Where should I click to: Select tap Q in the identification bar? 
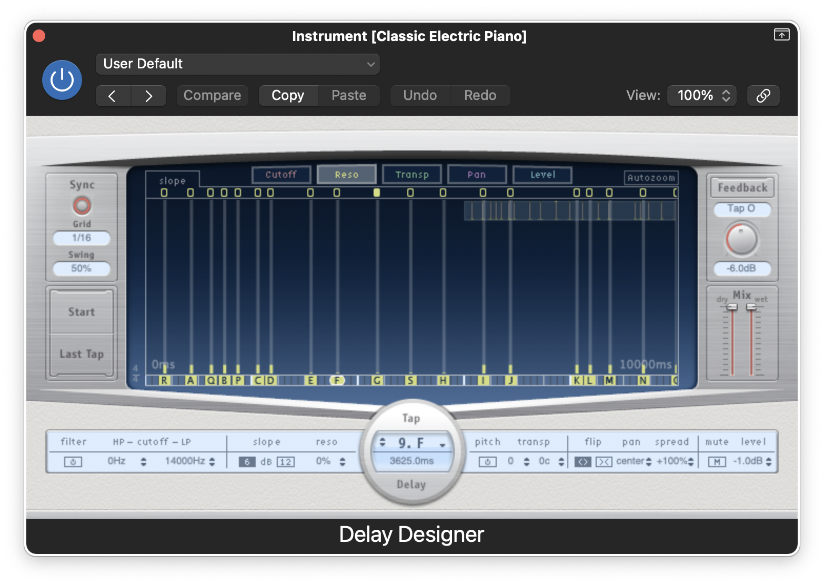(x=211, y=380)
